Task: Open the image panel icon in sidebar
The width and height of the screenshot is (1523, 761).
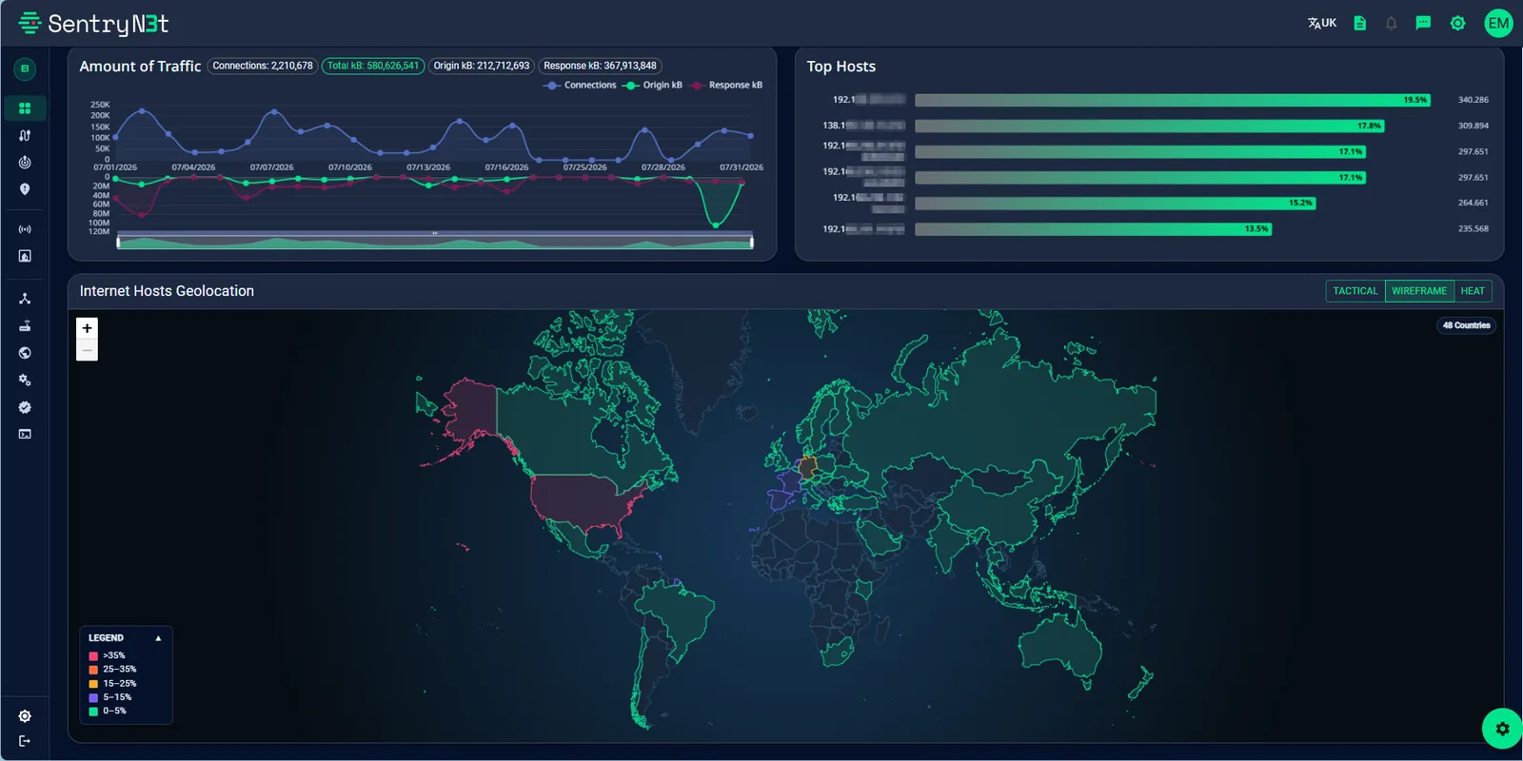Action: [x=25, y=256]
